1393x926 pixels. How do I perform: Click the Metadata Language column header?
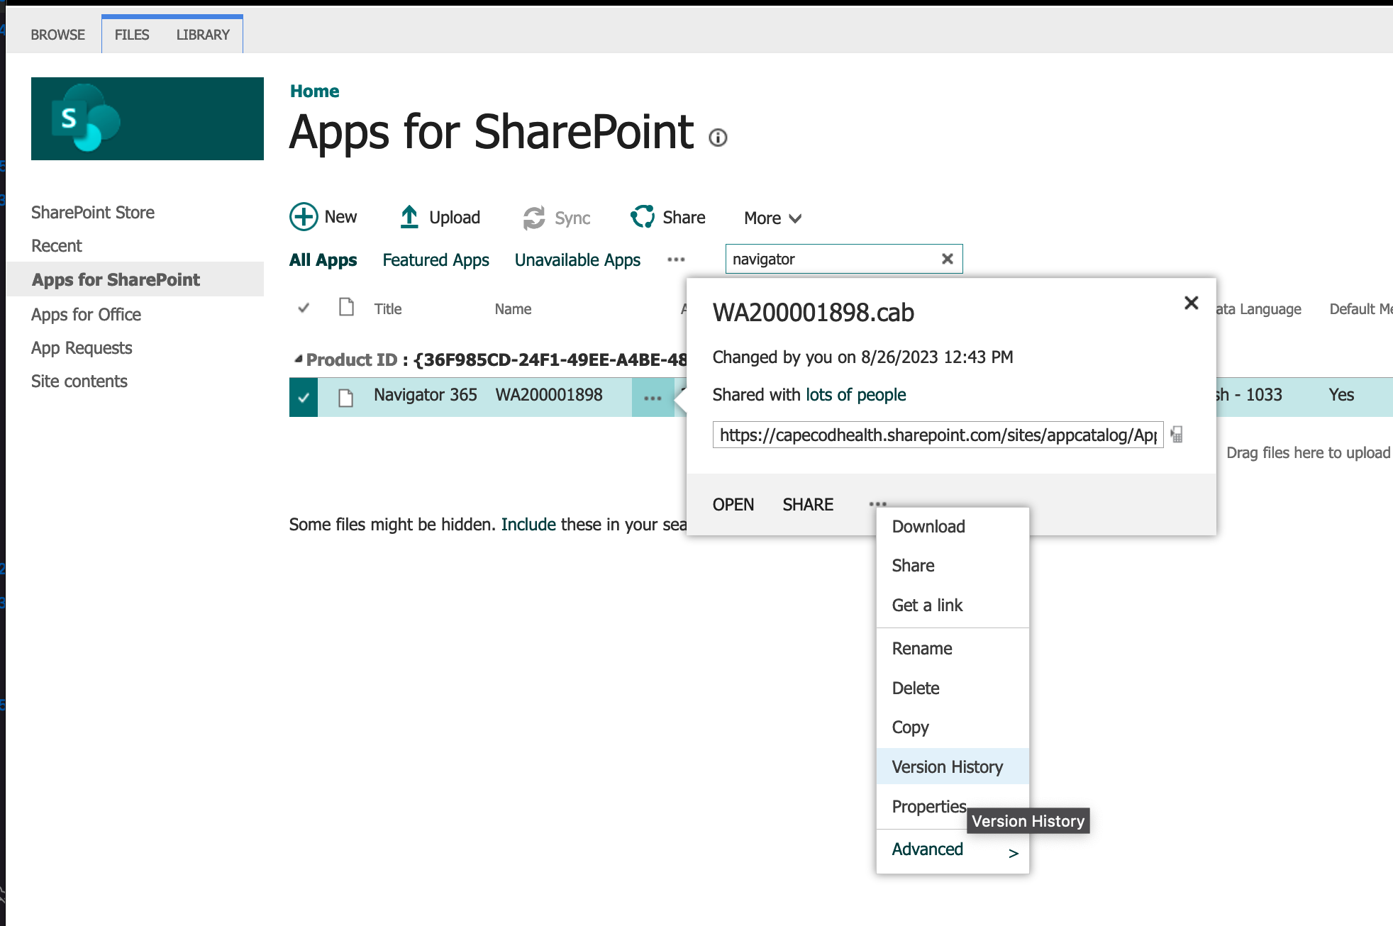[x=1259, y=309]
